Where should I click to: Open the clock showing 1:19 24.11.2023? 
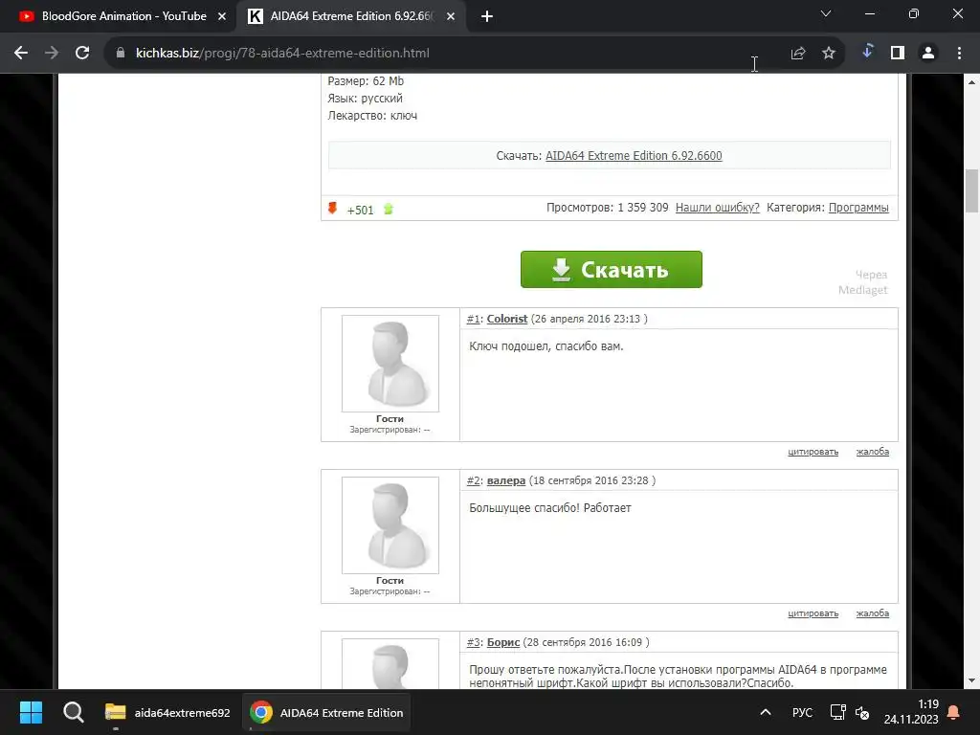(x=911, y=712)
